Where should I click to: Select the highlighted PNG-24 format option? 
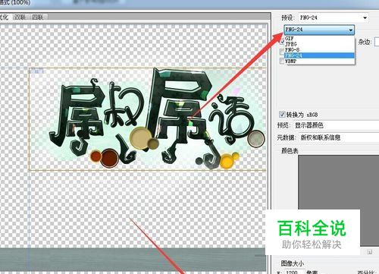point(320,55)
